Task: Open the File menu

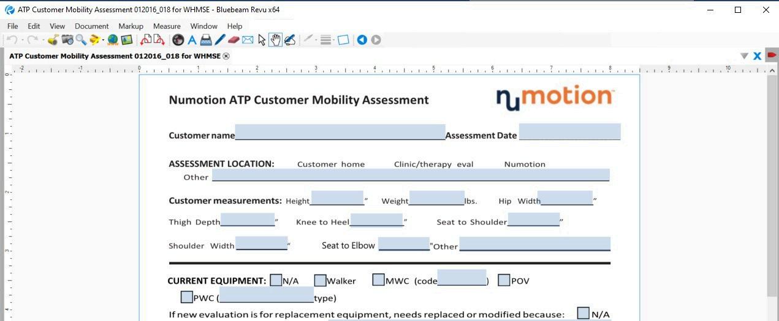Action: [13, 26]
